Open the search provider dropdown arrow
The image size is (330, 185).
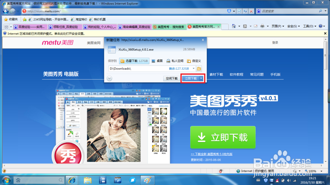pyautogui.click(x=325, y=11)
